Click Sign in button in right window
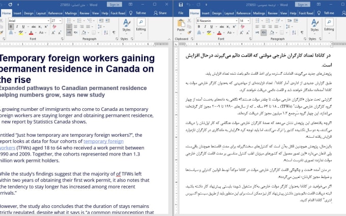 [302, 5]
